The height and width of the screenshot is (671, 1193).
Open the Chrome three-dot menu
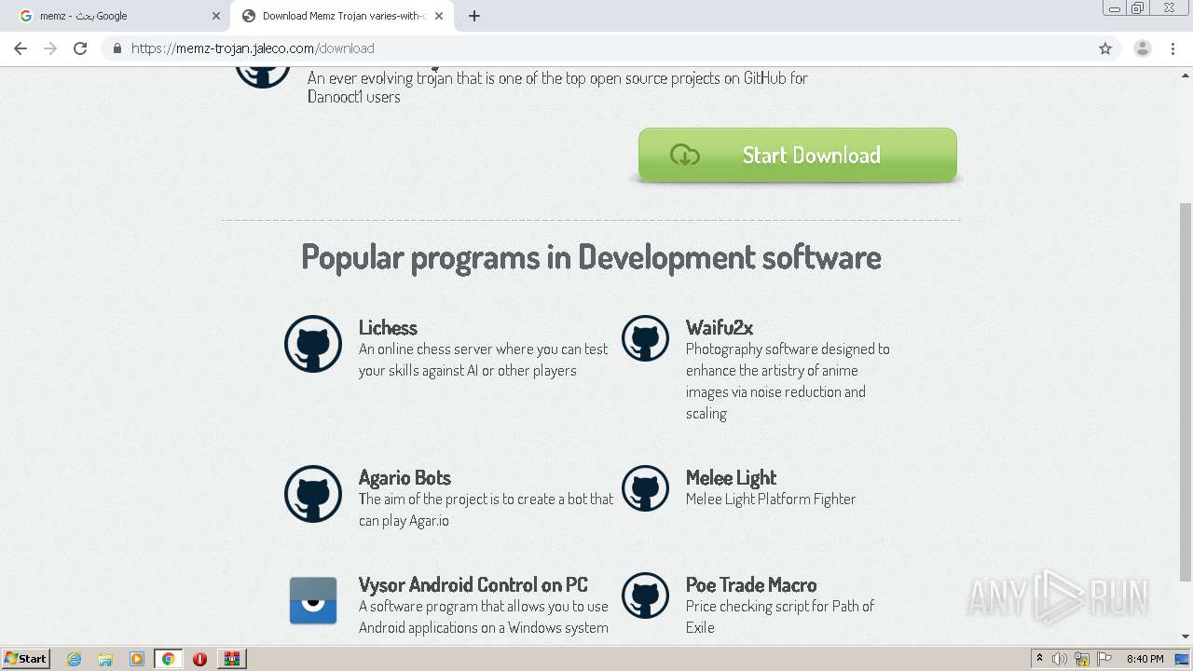pyautogui.click(x=1172, y=48)
